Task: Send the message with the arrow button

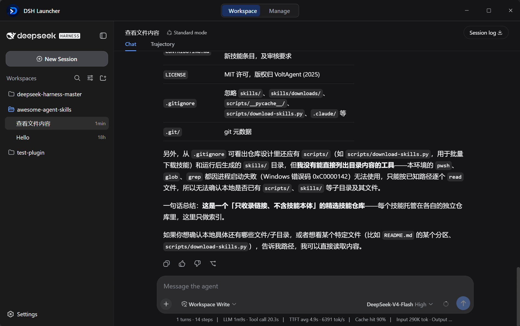Action: click(x=463, y=303)
